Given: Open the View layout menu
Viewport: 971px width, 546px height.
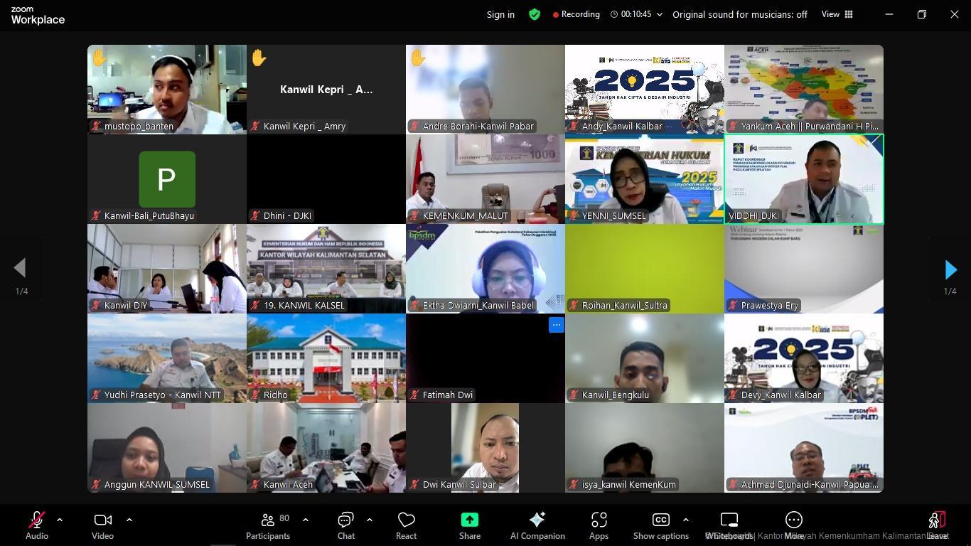Looking at the screenshot, I should point(837,14).
